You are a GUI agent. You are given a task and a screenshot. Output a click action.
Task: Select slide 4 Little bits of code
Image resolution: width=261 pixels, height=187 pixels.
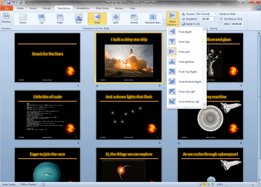pyautogui.click(x=47, y=115)
